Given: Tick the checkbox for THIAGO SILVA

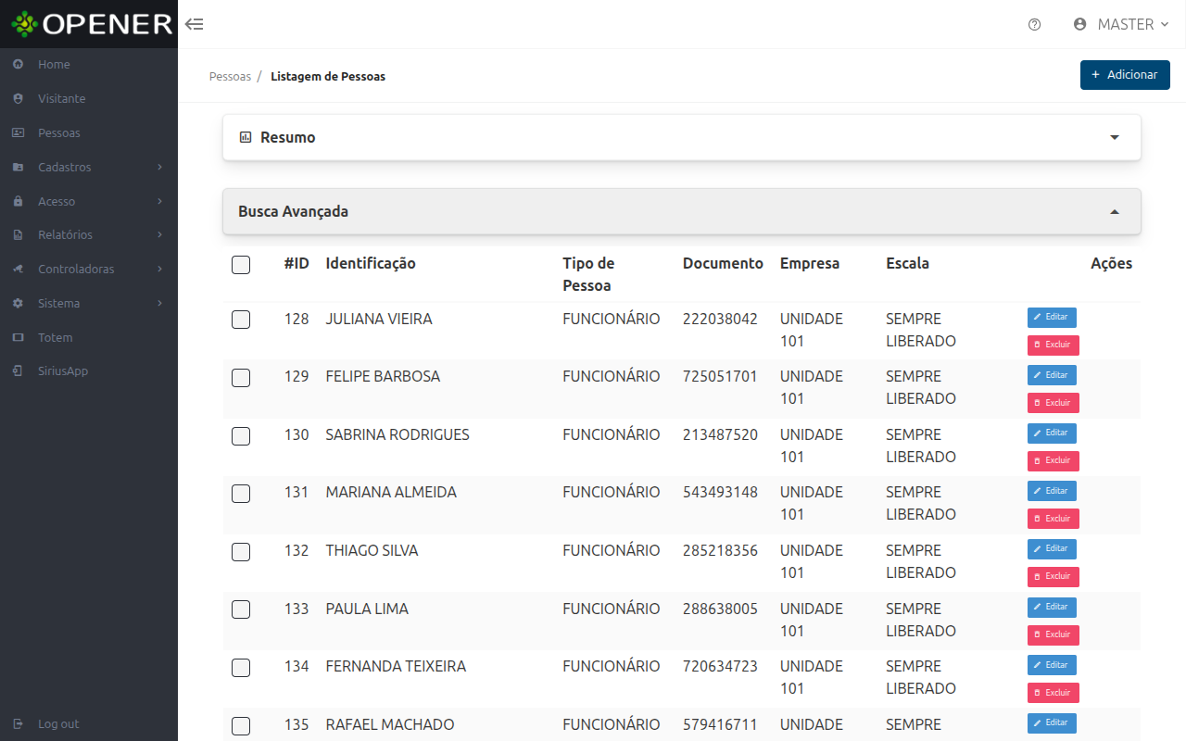Looking at the screenshot, I should coord(241,552).
